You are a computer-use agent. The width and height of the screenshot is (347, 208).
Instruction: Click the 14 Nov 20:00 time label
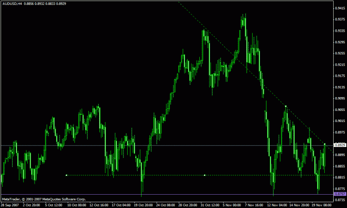tap(299, 205)
